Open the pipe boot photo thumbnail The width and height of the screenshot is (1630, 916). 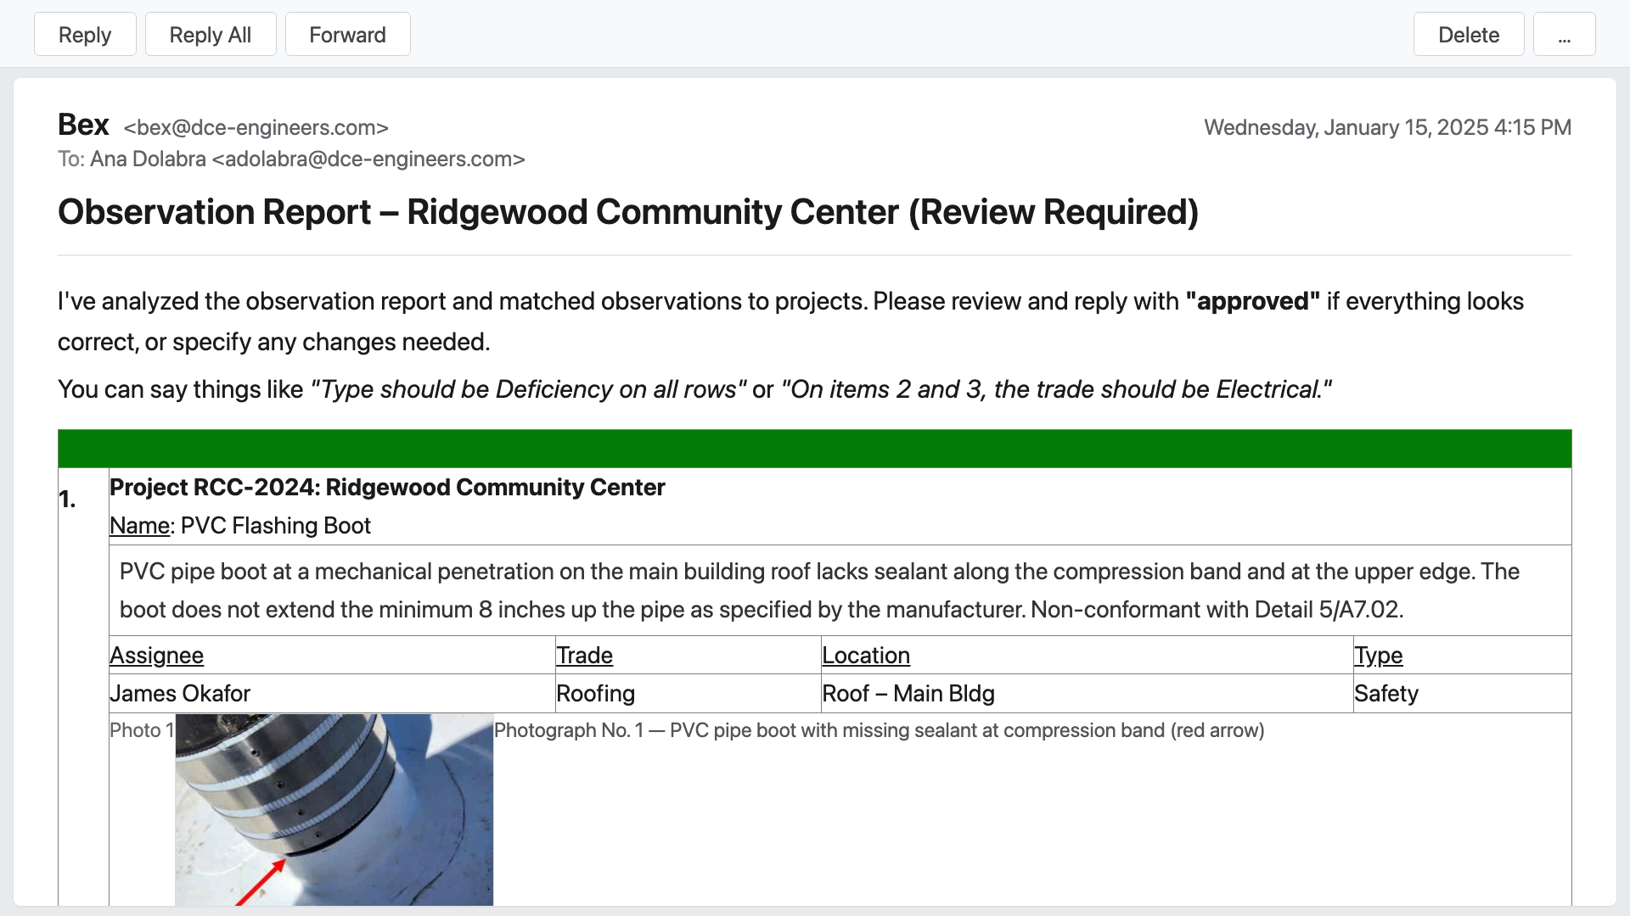tap(334, 809)
